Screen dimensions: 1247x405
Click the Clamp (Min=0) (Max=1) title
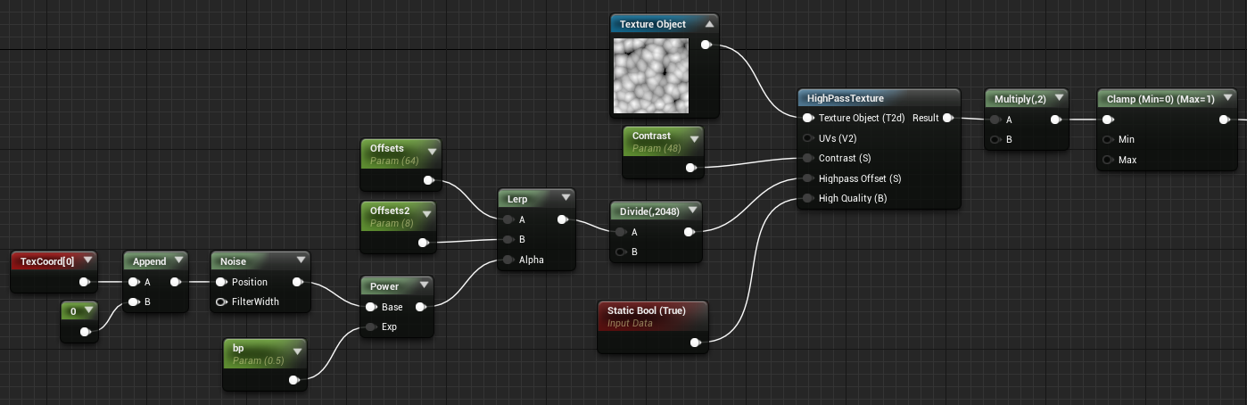1160,99
